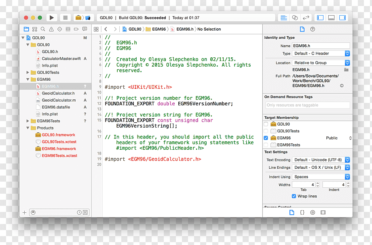Toggle the Wrap lines checkbox
The height and width of the screenshot is (245, 372).
(294, 196)
